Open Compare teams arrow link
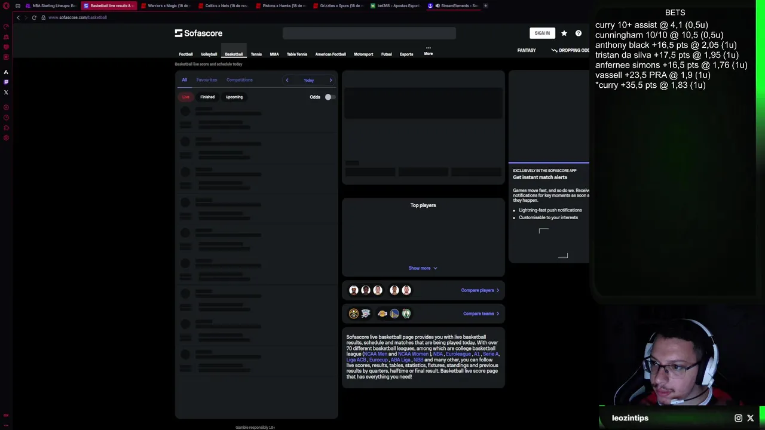 coord(481,314)
